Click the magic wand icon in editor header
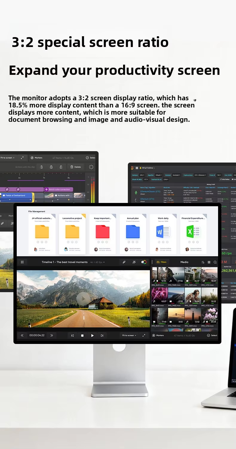The width and height of the screenshot is (236, 449). pos(134,262)
